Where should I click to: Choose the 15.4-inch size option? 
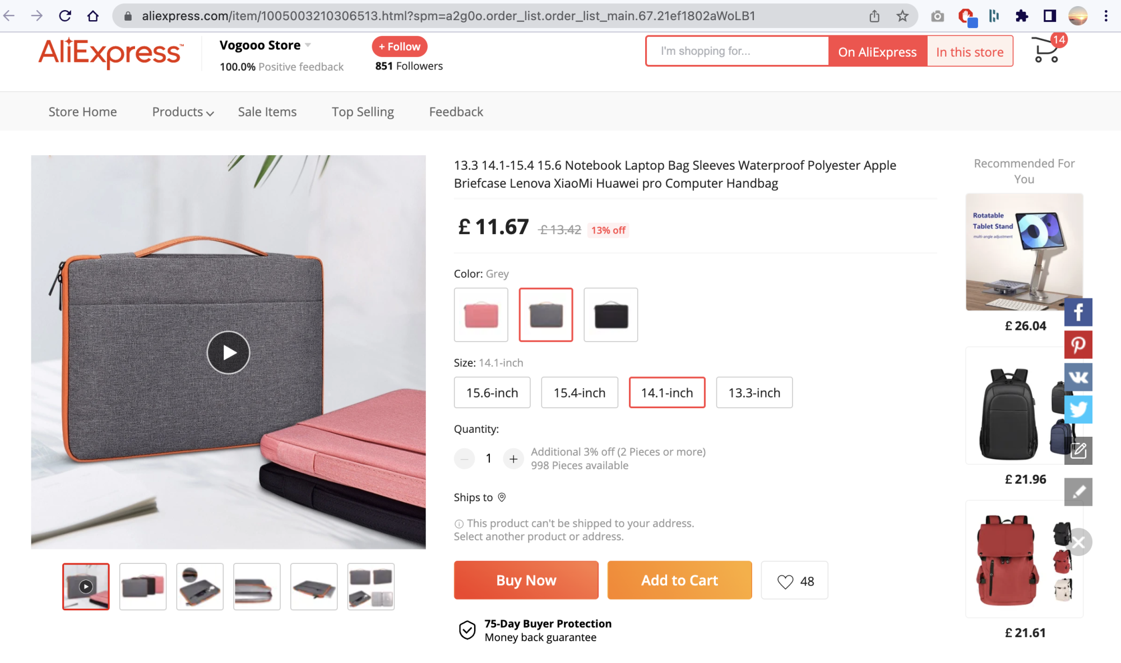point(579,393)
